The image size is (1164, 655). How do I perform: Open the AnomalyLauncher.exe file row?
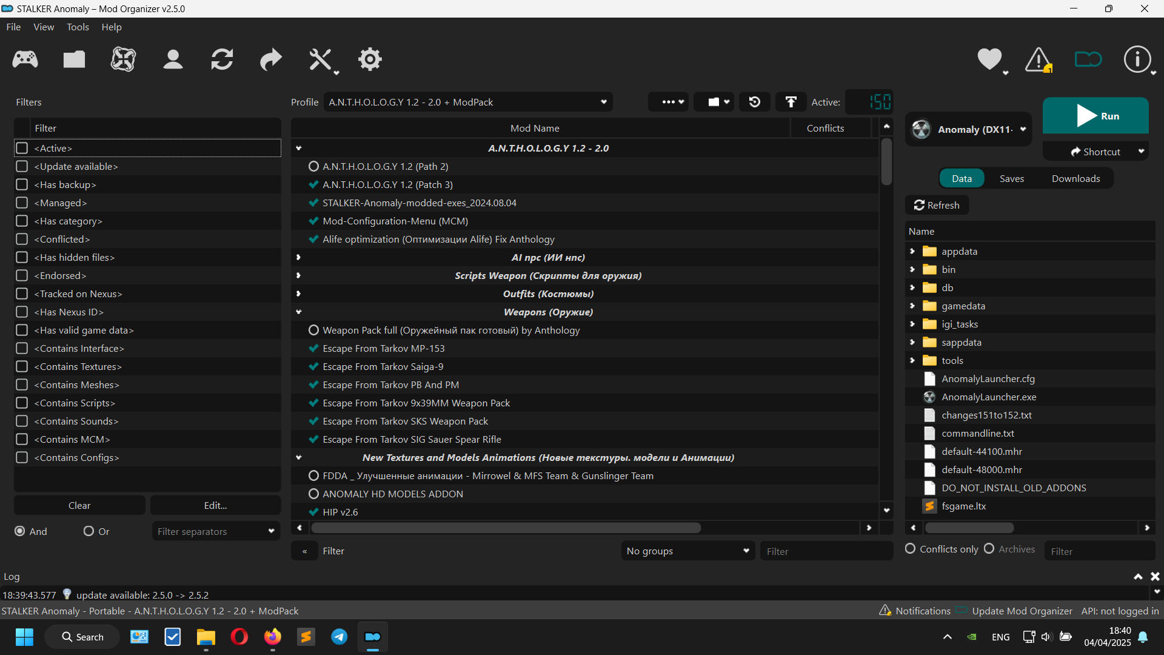coord(989,397)
